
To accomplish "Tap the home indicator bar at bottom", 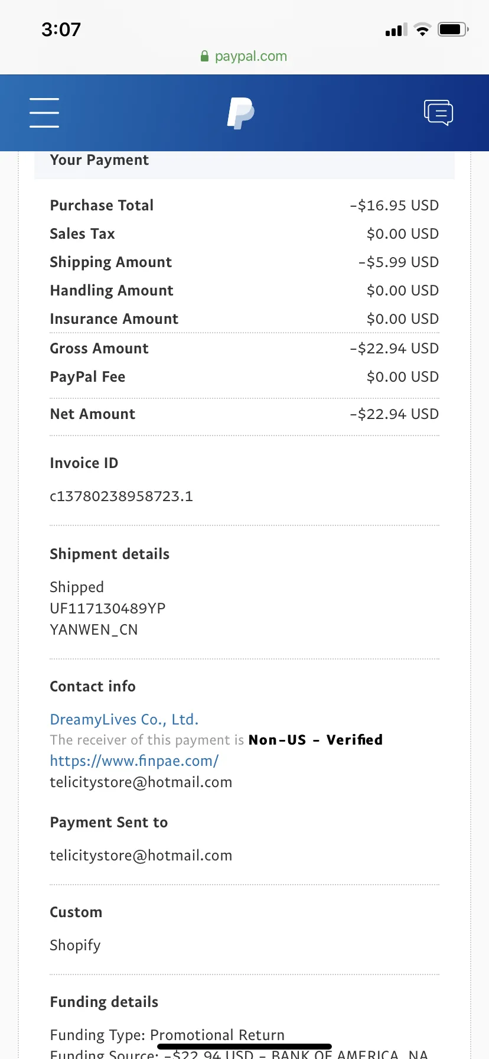I will pos(244,1047).
